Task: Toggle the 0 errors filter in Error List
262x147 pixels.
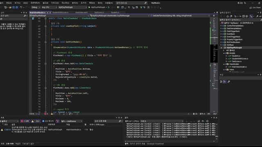Action: pos(25,121)
